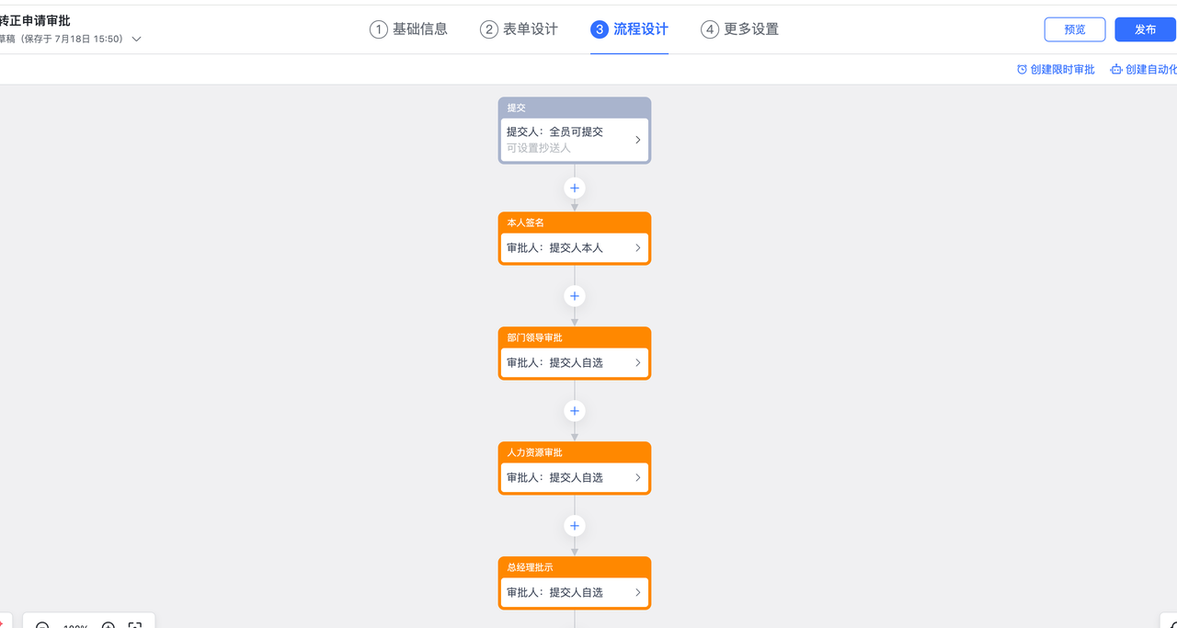Viewport: 1177px width, 628px height.
Task: Open the 提交 node via its chevron arrow
Action: 637,140
